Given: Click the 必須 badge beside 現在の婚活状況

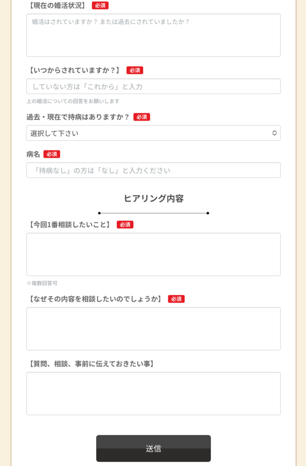Looking at the screenshot, I should pos(100,5).
